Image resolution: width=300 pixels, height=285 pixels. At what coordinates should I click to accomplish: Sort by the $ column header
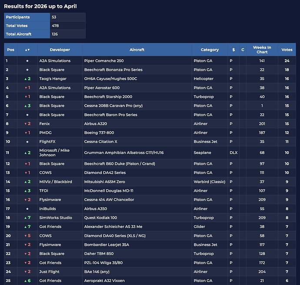pos(233,50)
